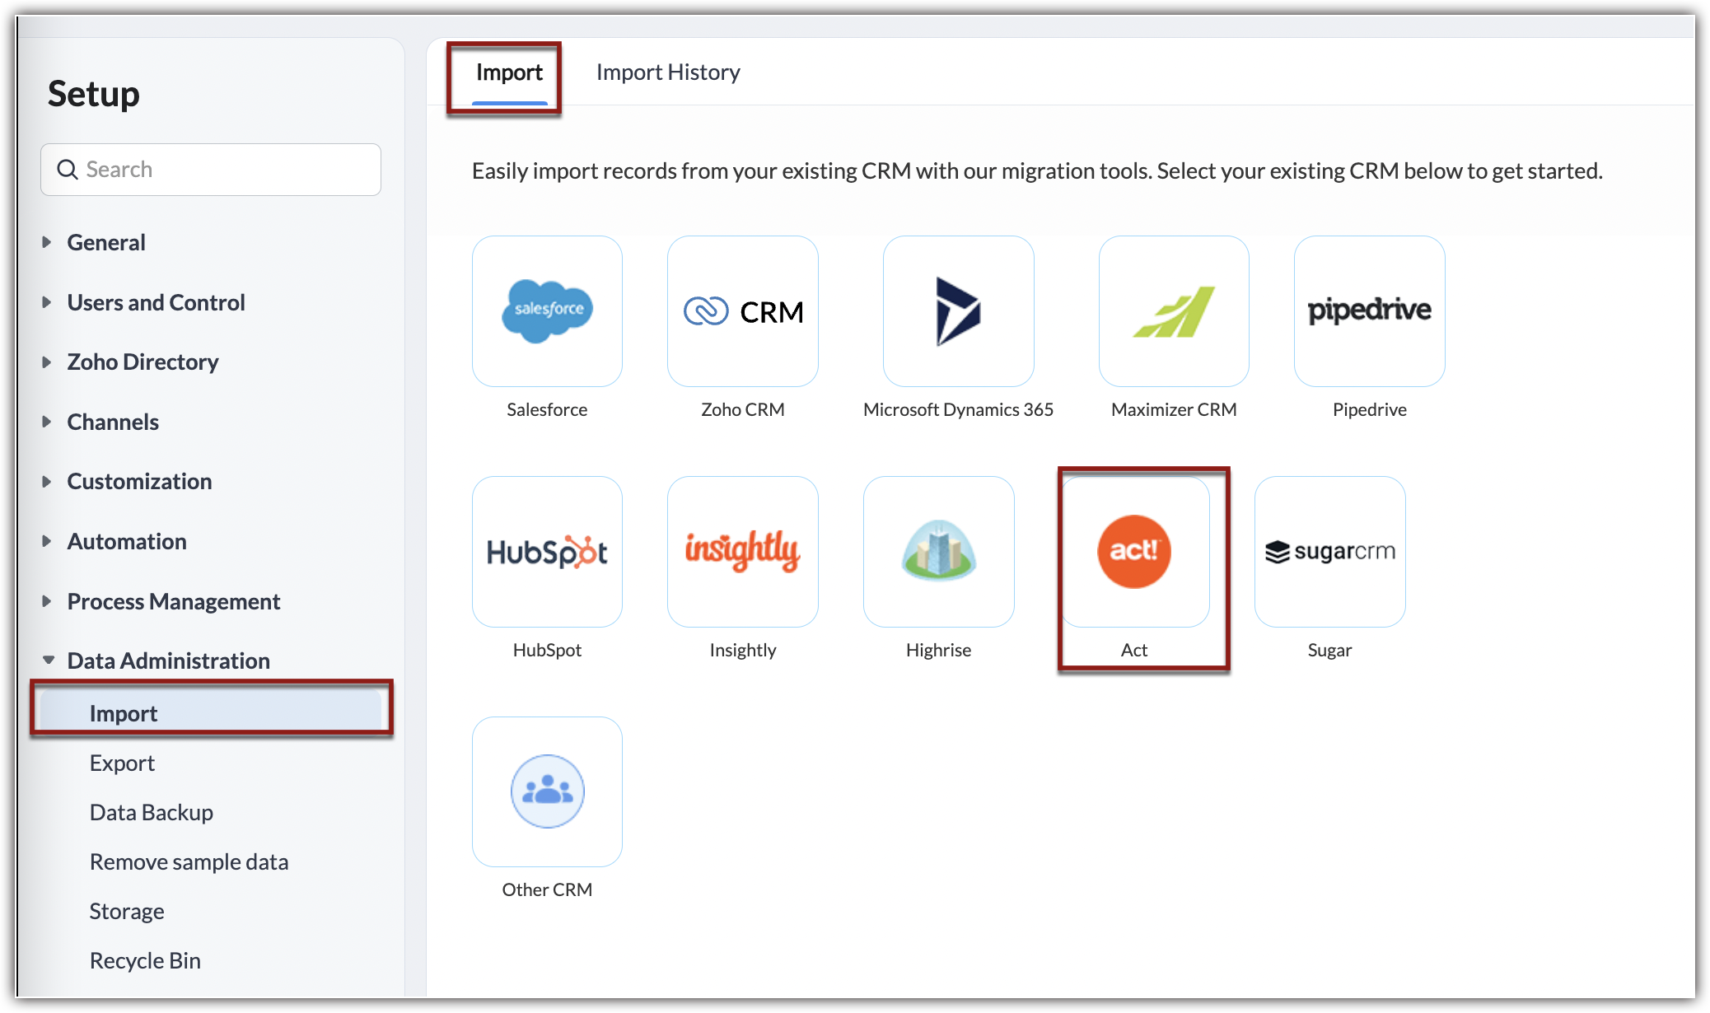Image resolution: width=1710 pixels, height=1013 pixels.
Task: Choose the Zoho CRM migration icon
Action: coord(742,311)
